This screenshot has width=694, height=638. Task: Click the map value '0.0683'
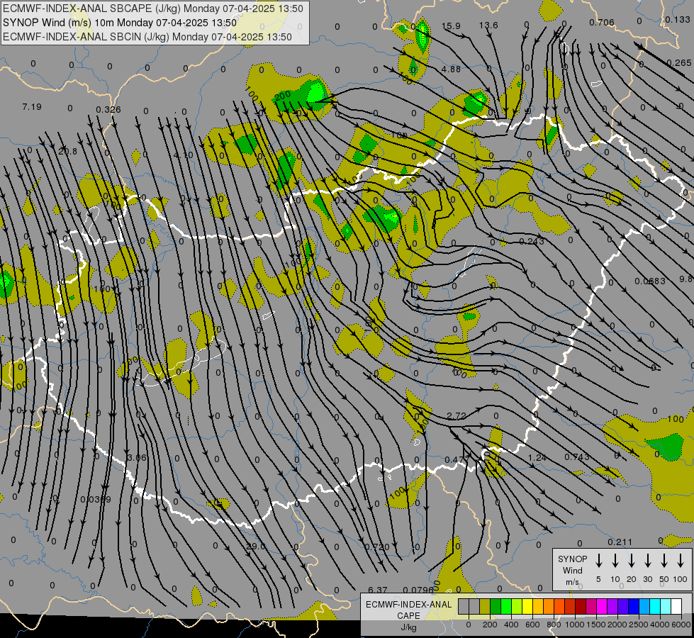(x=650, y=281)
